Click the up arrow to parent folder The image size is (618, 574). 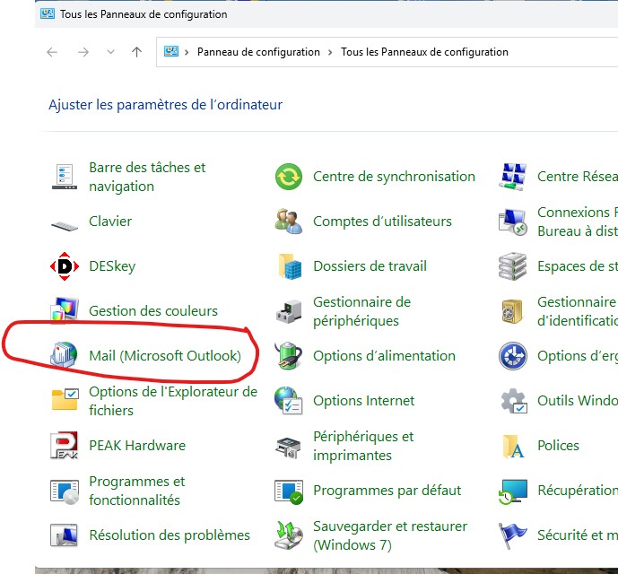coord(136,52)
